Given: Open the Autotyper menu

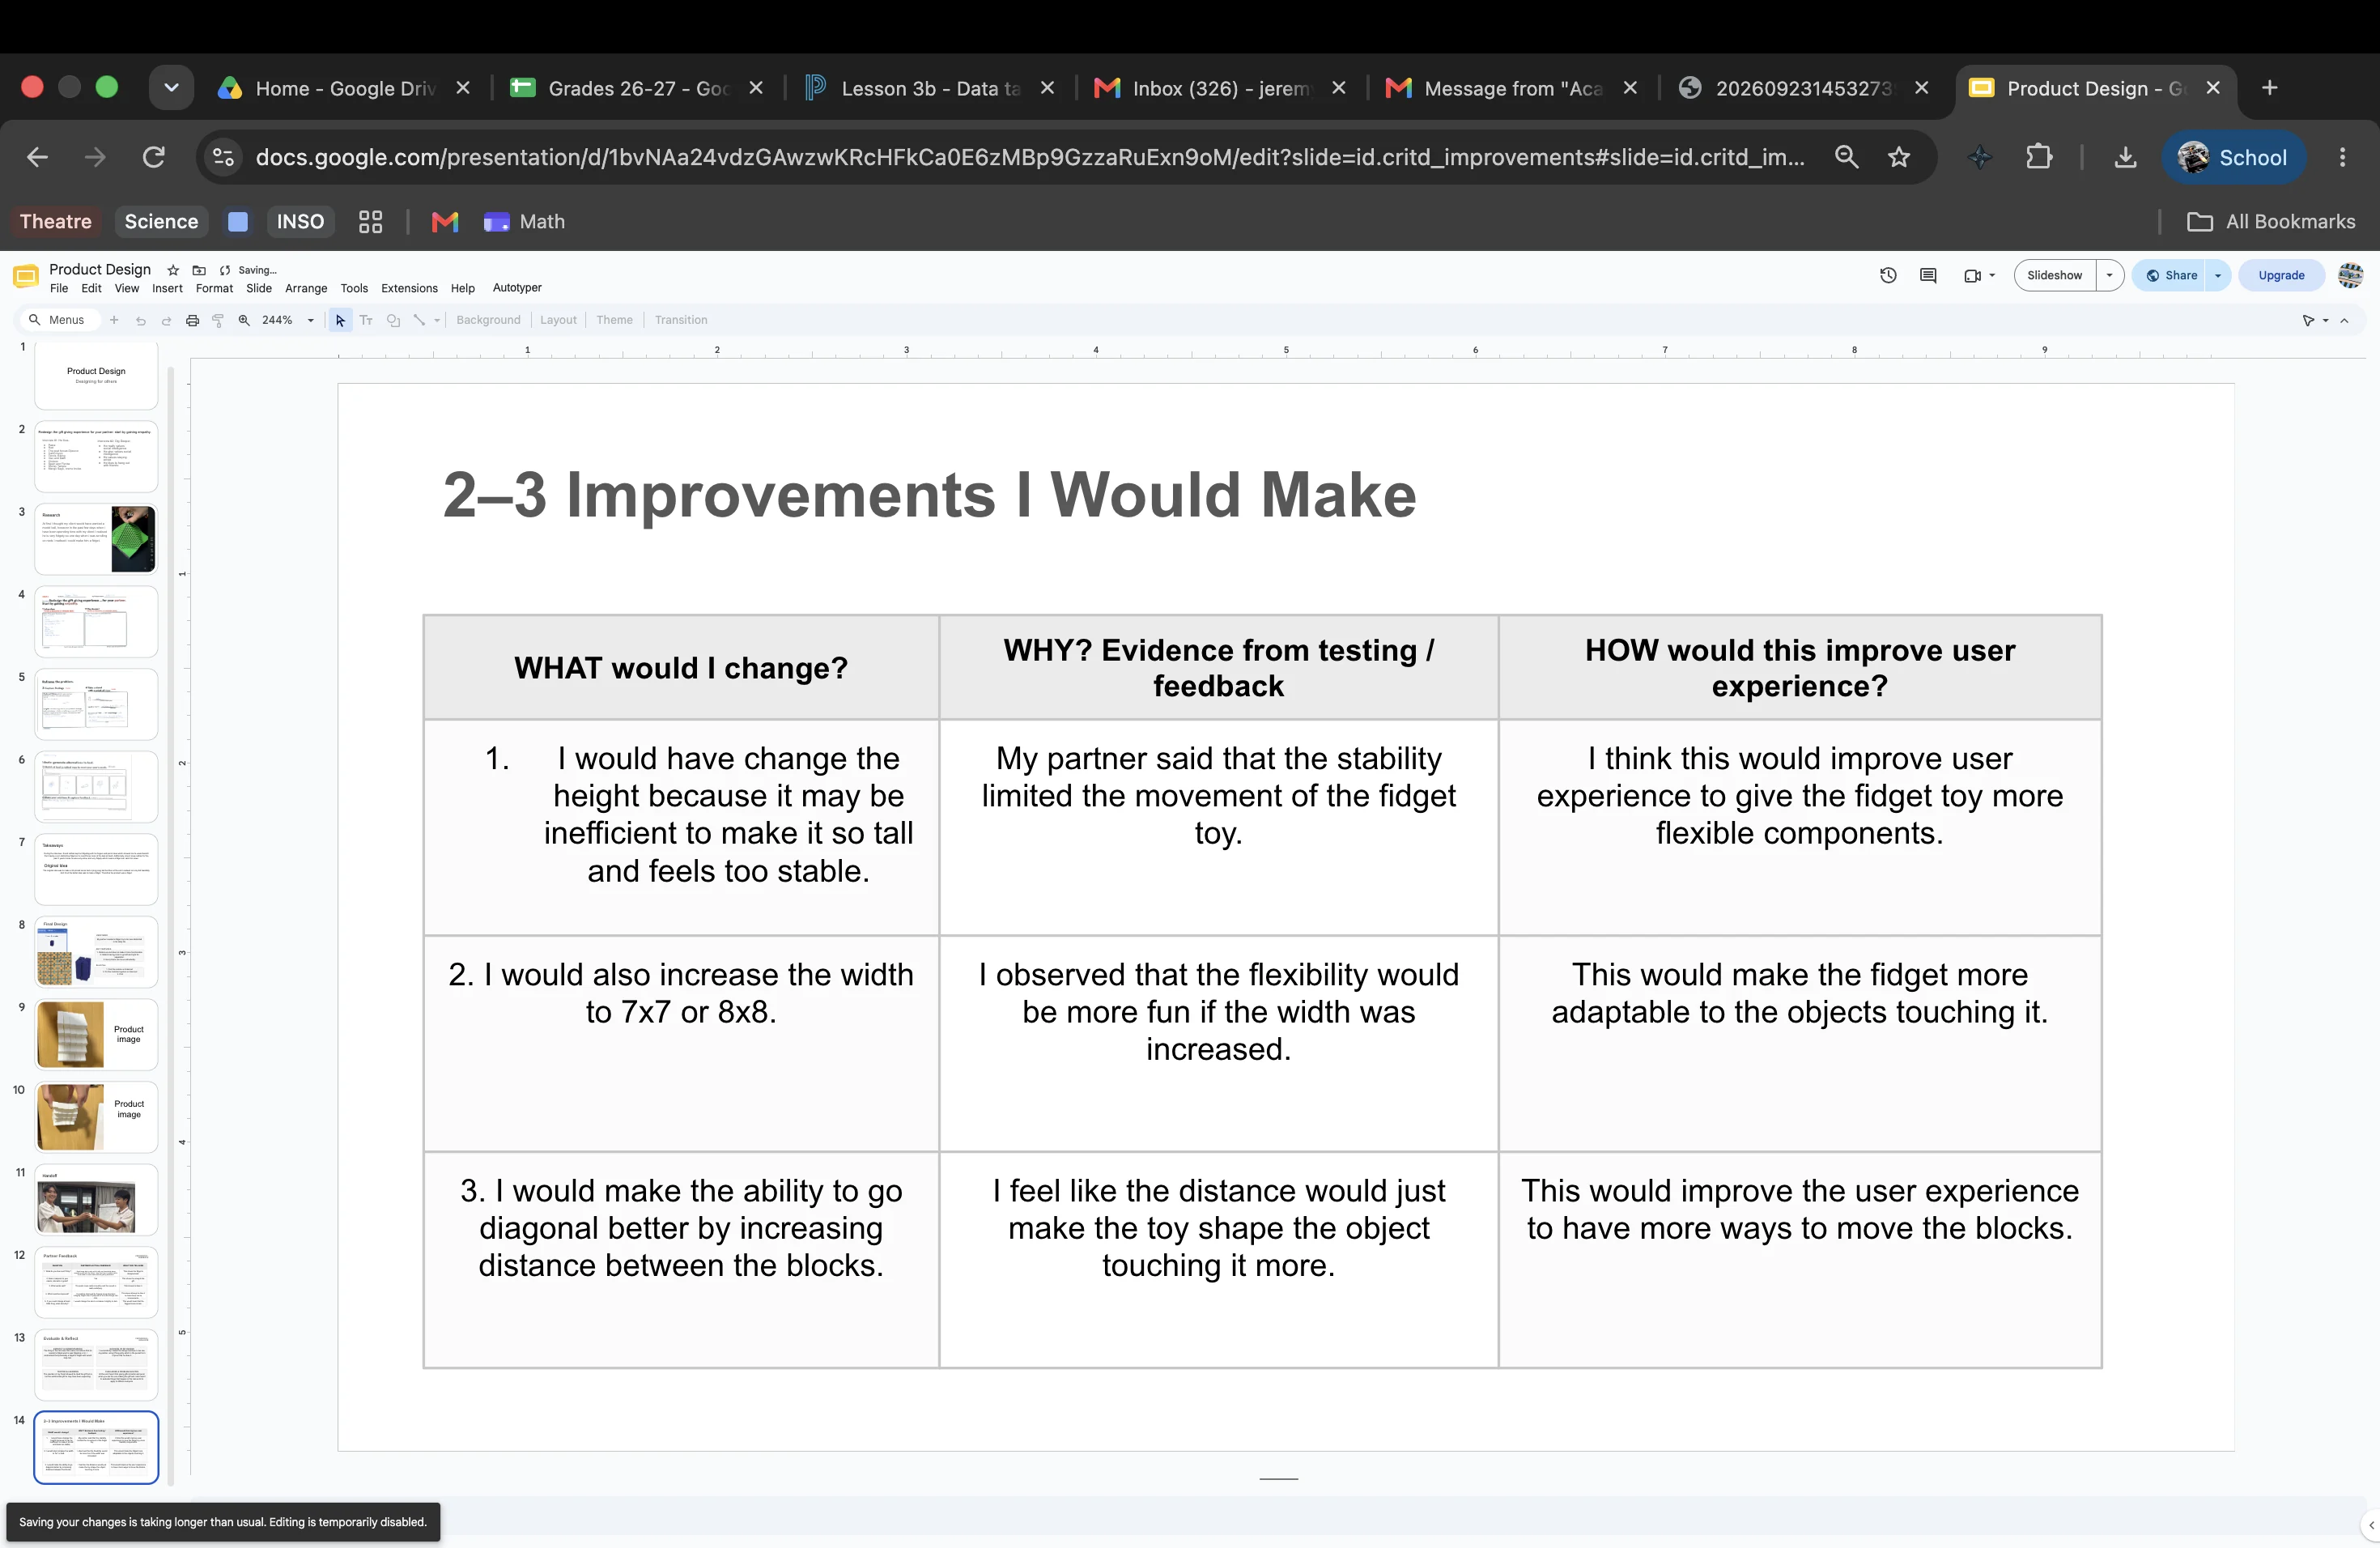Looking at the screenshot, I should (517, 288).
